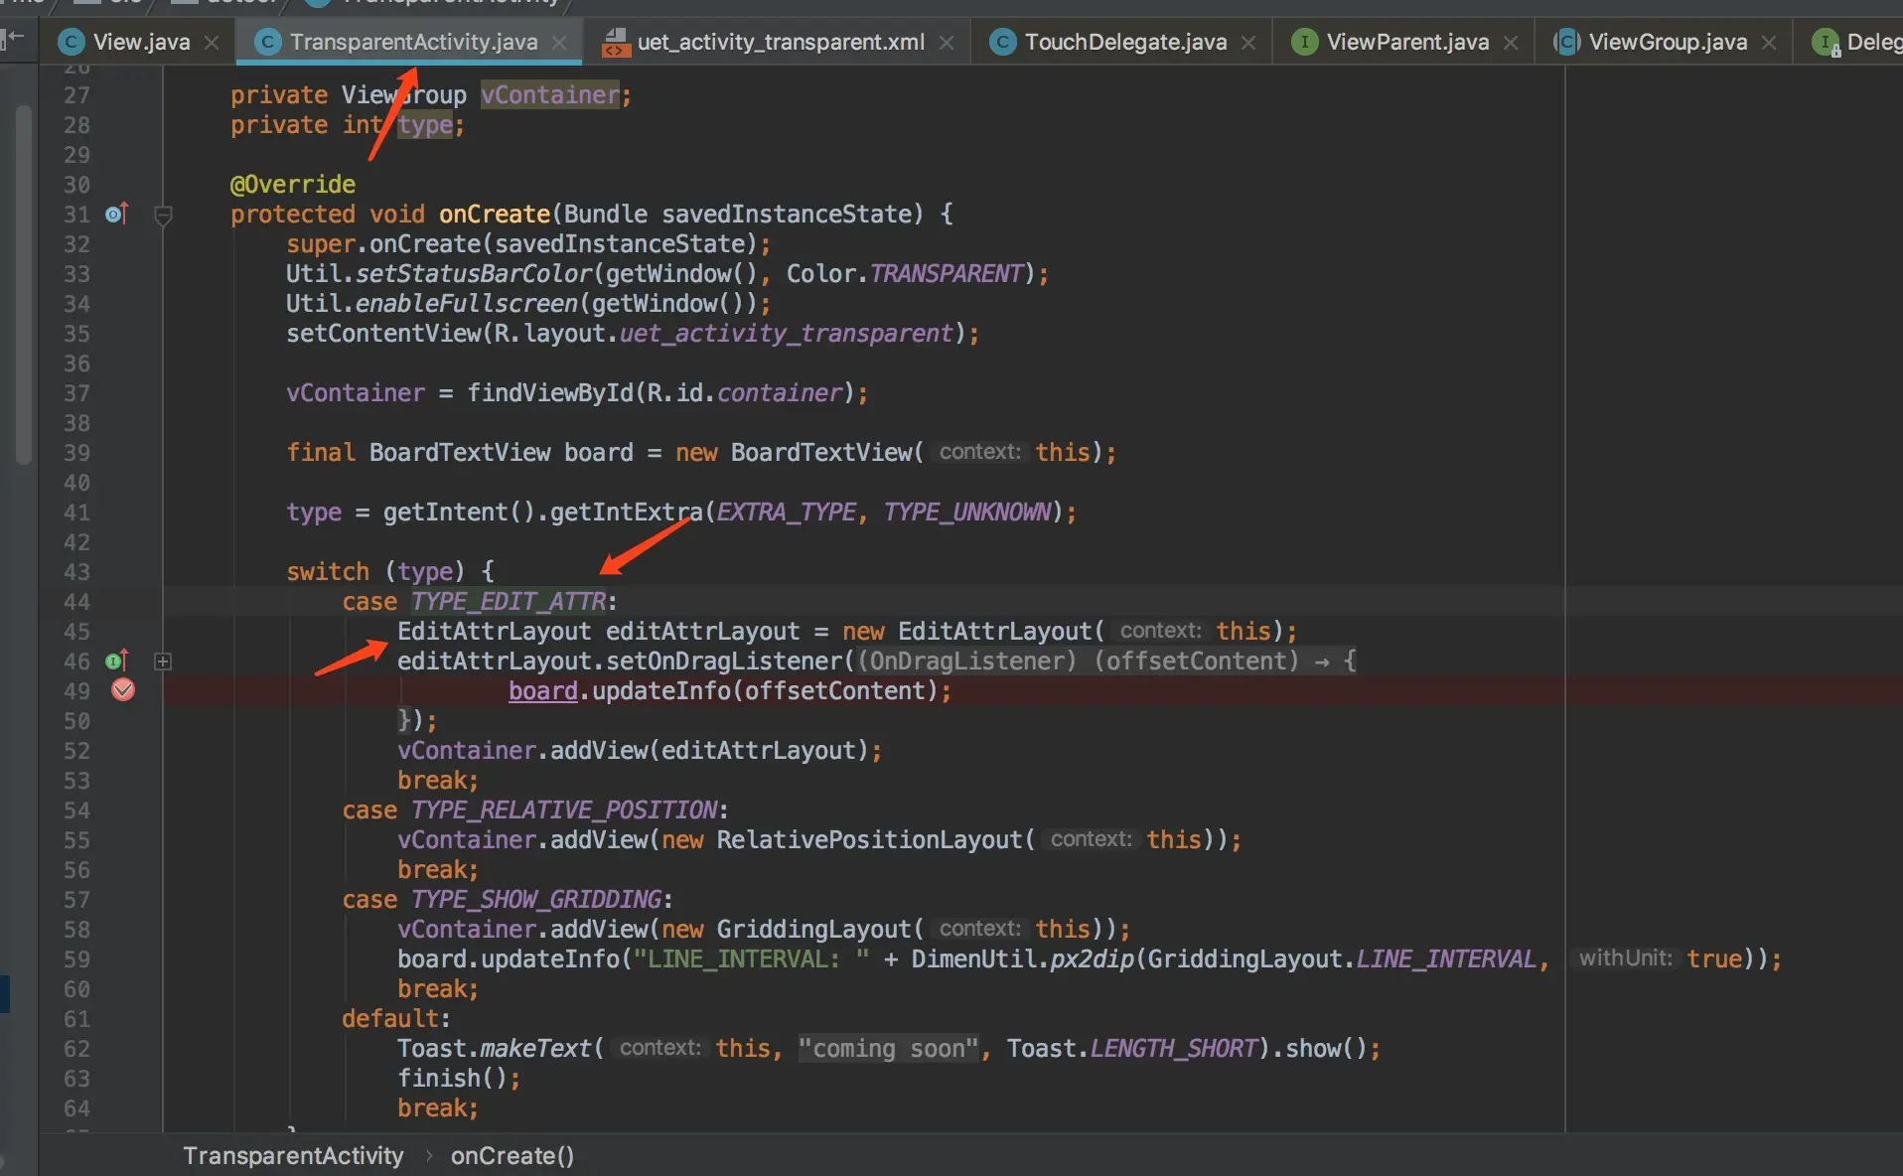Click EXTRA_TYPE constant on line 41
The height and width of the screenshot is (1176, 1903).
pyautogui.click(x=787, y=512)
